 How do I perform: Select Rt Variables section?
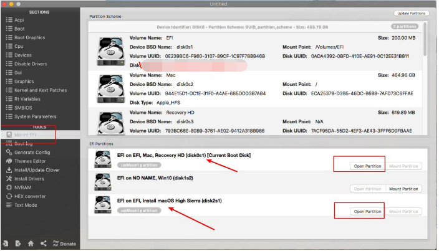pos(27,99)
